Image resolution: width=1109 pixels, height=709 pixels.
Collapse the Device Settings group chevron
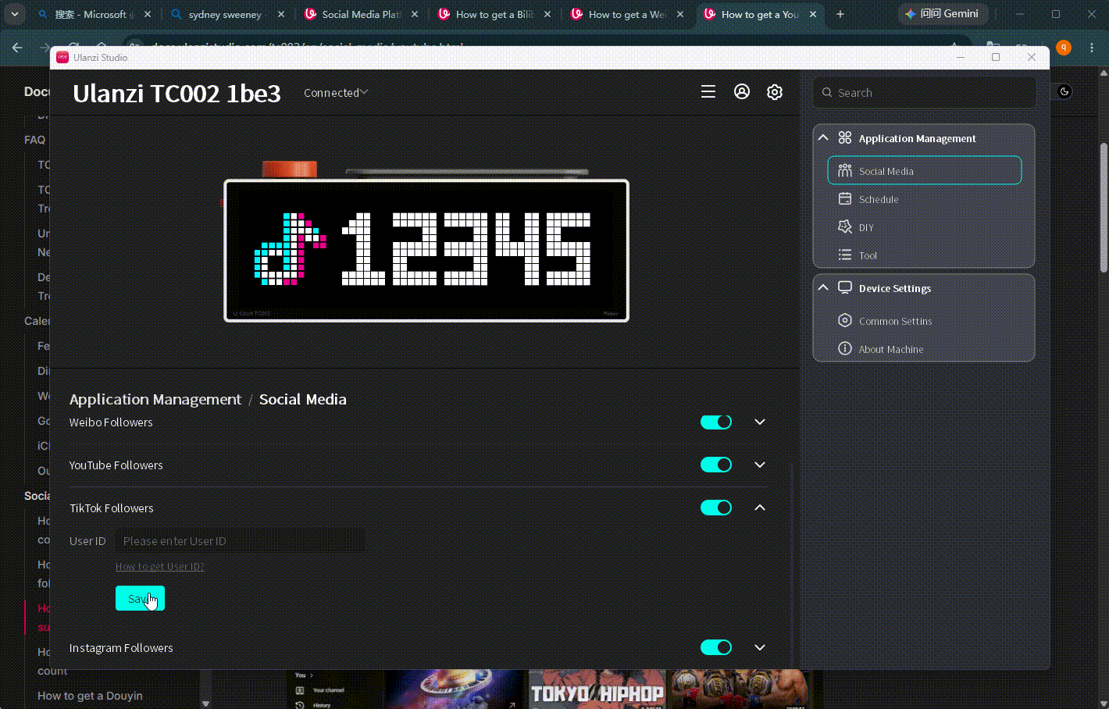(x=823, y=287)
